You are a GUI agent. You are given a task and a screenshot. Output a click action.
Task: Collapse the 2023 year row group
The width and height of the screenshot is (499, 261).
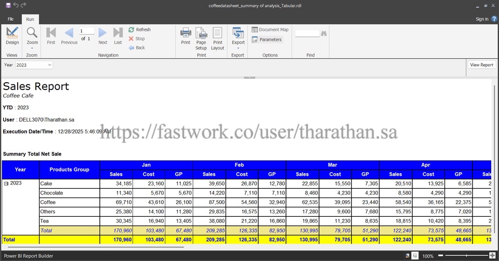pyautogui.click(x=6, y=184)
